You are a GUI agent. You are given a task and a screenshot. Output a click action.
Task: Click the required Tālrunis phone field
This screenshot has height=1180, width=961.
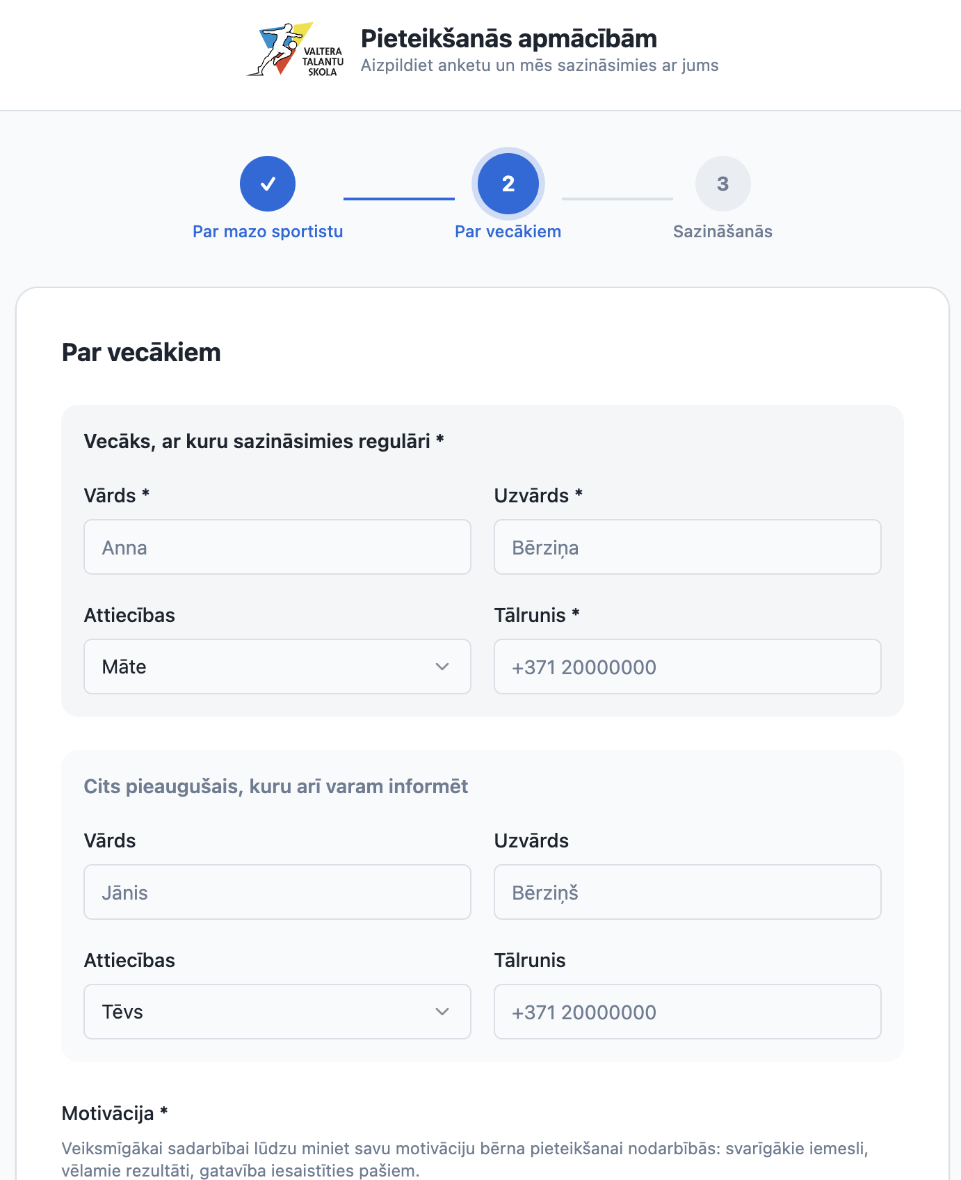688,667
